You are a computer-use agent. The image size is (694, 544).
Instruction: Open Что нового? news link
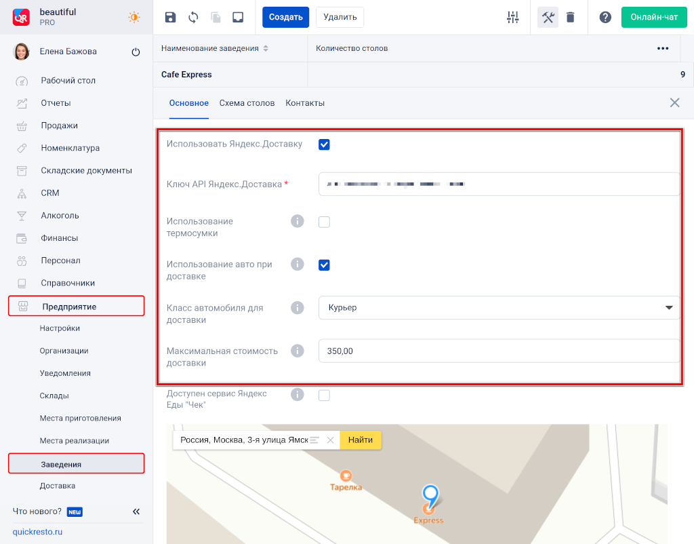point(37,511)
